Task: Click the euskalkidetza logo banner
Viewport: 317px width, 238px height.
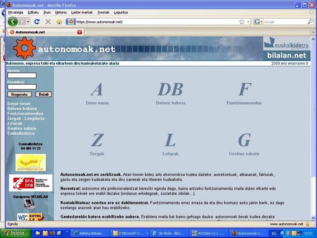Action: coord(286,43)
